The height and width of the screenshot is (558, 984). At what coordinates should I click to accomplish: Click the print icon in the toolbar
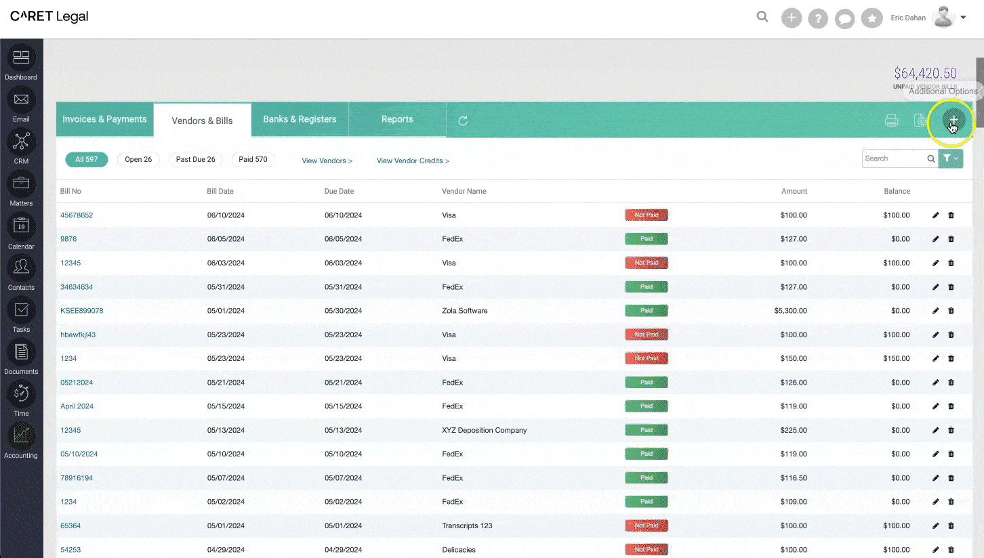tap(892, 121)
